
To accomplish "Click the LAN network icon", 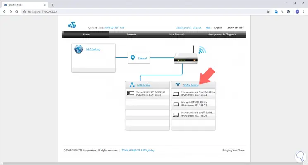I will pyautogui.click(x=132, y=85).
